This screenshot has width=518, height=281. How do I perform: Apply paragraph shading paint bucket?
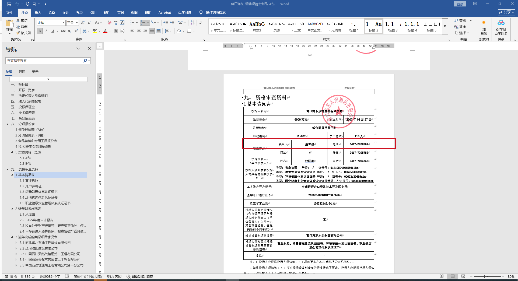point(179,31)
